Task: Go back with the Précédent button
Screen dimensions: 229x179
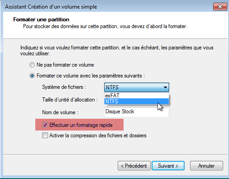Action: point(134,166)
